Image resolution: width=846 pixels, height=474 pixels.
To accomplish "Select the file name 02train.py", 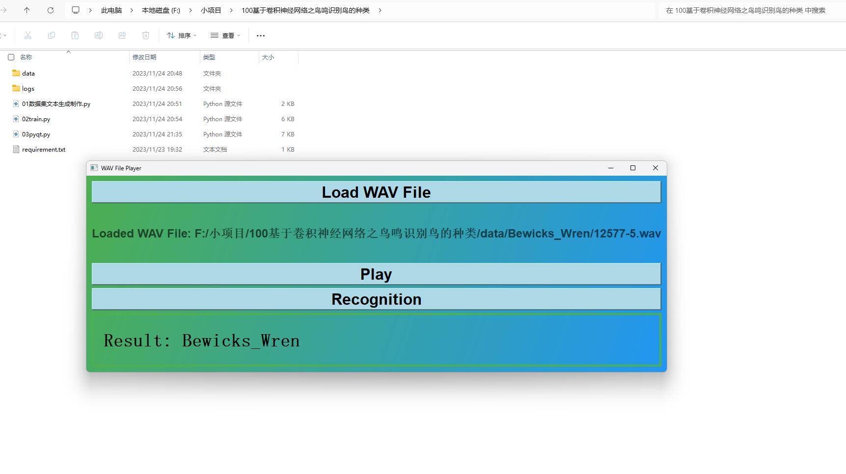I will click(x=36, y=119).
